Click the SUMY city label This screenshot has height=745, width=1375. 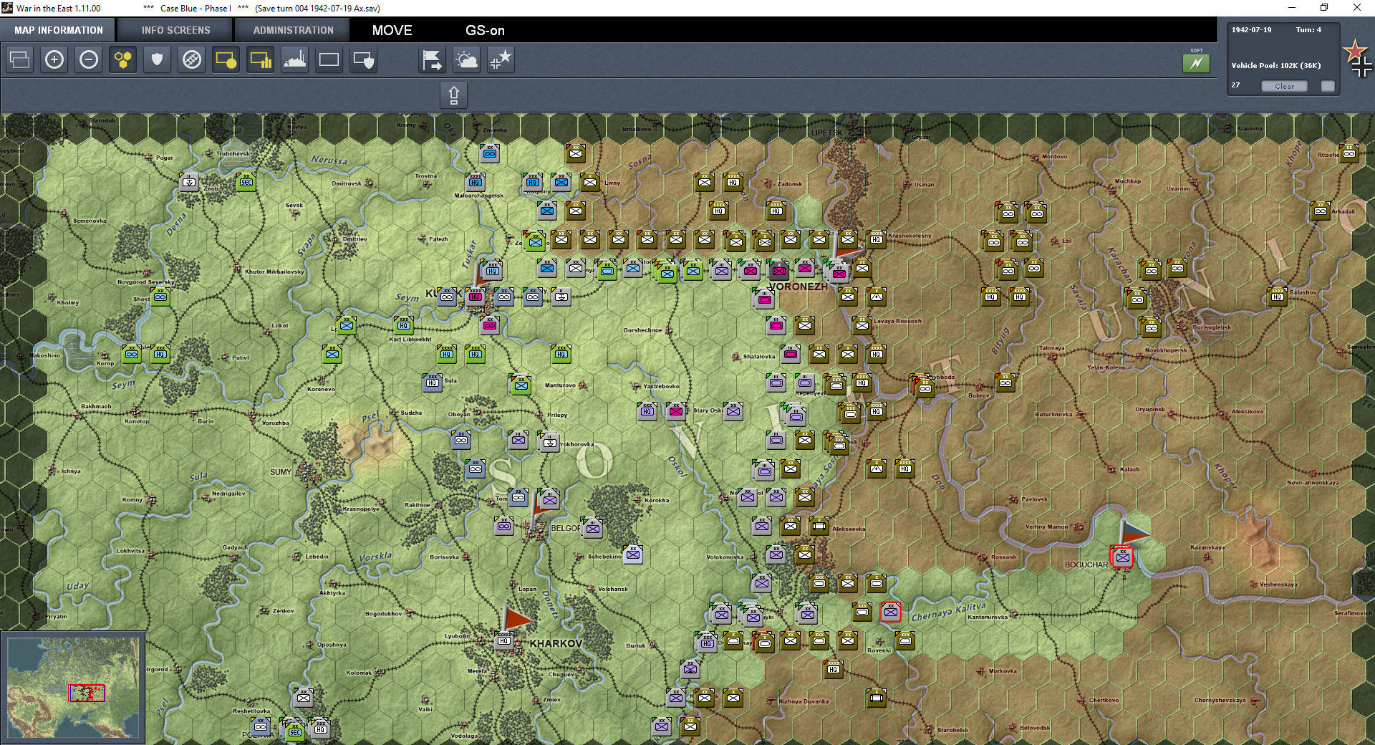(x=281, y=472)
